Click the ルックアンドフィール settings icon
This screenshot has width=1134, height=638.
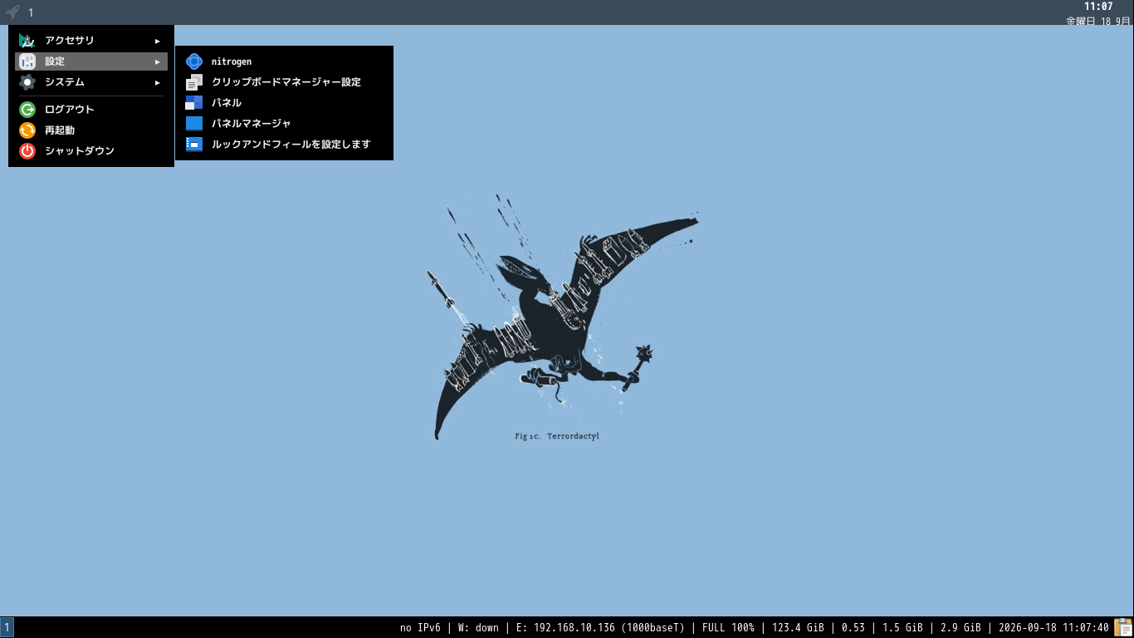tap(194, 145)
